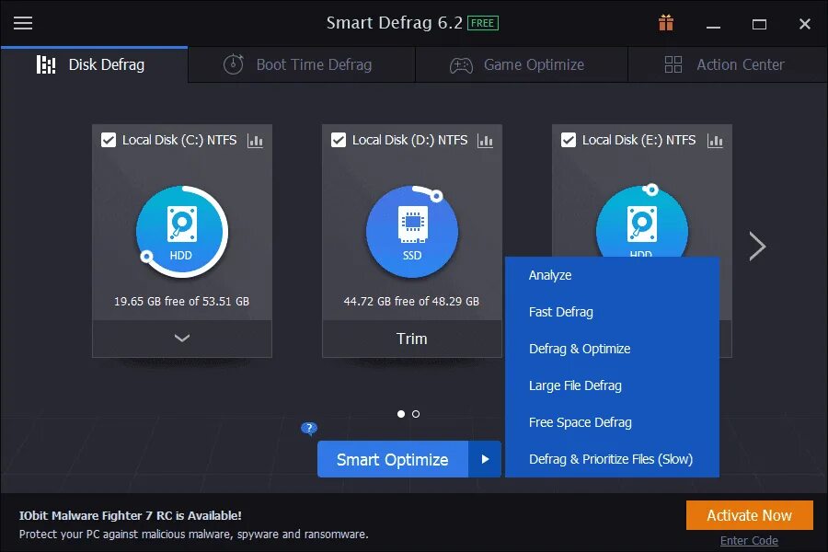This screenshot has width=828, height=552.
Task: Open Smart Optimize dropdown arrow
Action: (485, 459)
